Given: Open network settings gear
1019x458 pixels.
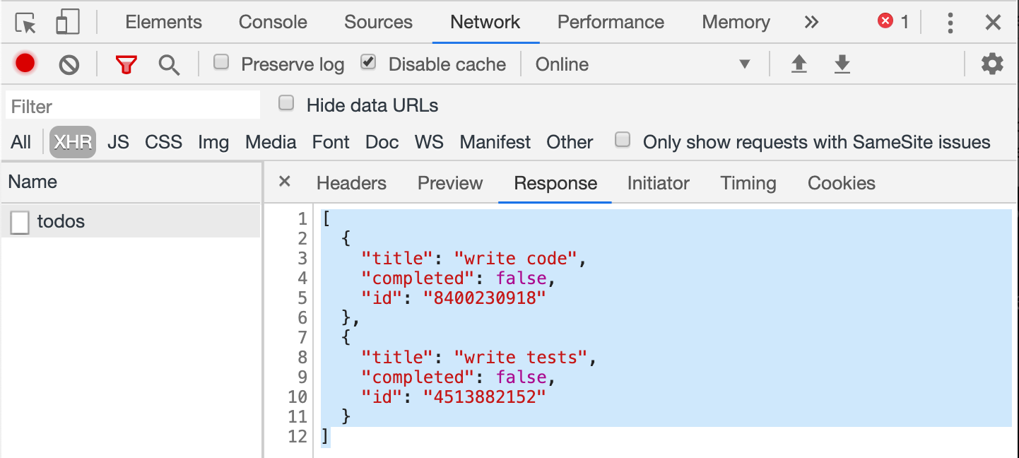Looking at the screenshot, I should (x=992, y=64).
